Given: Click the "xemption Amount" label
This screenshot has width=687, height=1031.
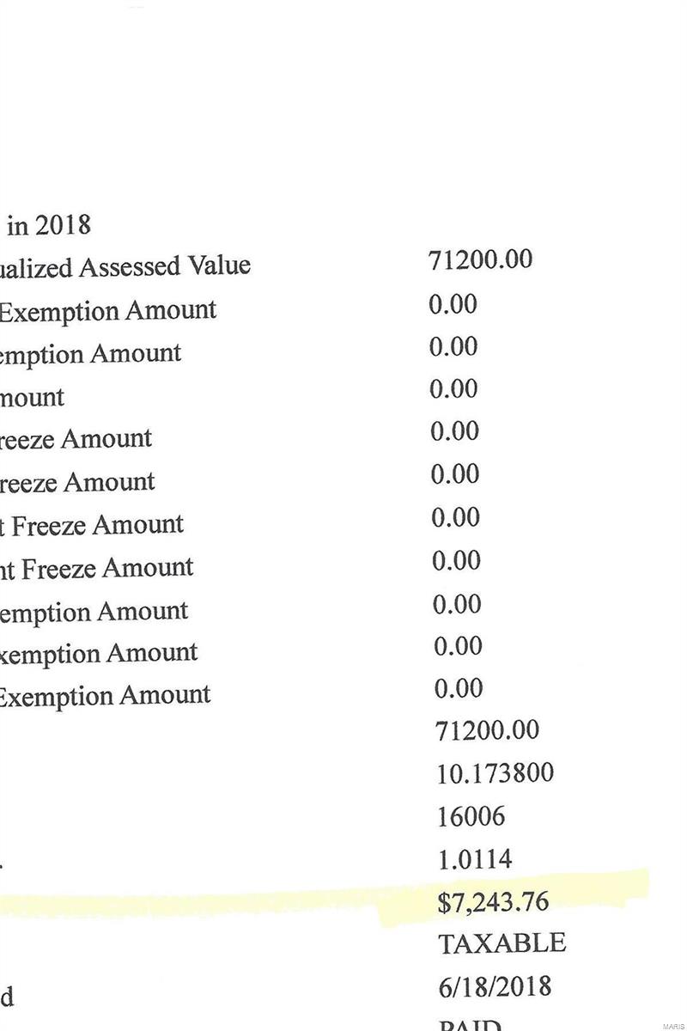Looking at the screenshot, I should 99,653.
